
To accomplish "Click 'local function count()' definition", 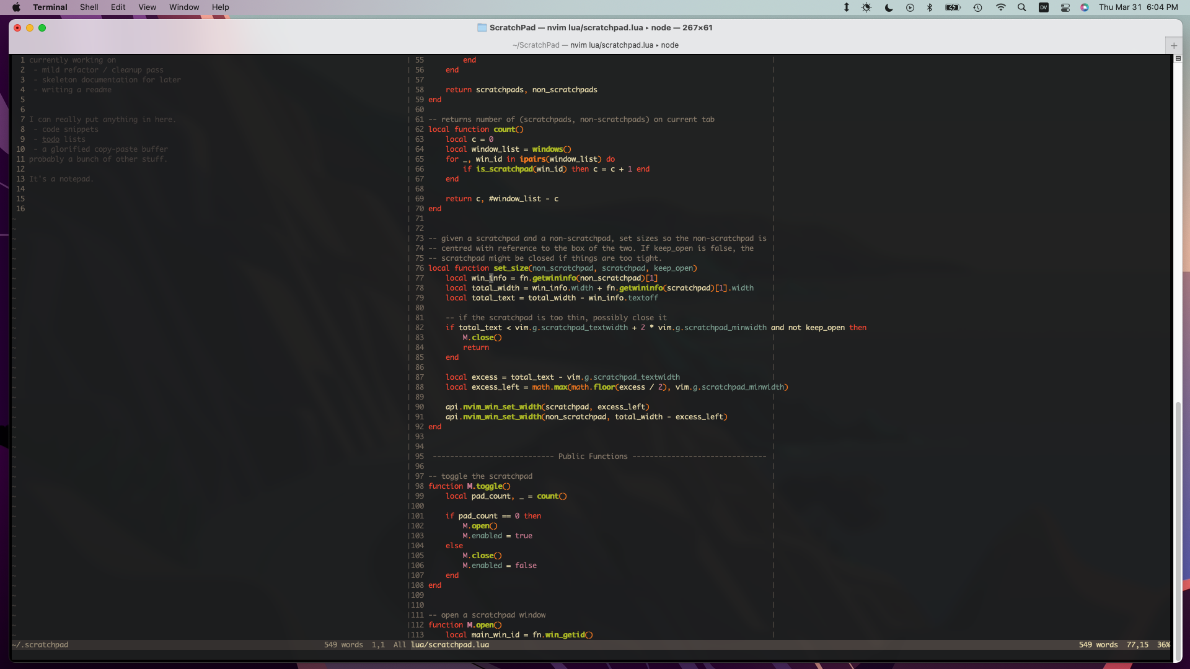I will (x=475, y=129).
